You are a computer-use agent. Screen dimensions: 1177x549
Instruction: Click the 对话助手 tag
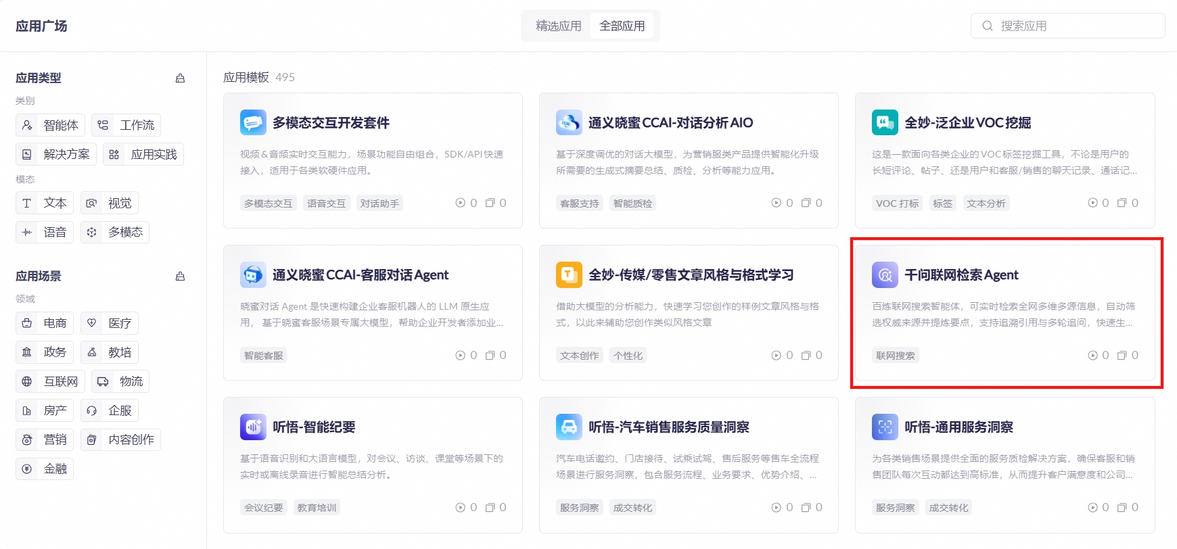(379, 203)
